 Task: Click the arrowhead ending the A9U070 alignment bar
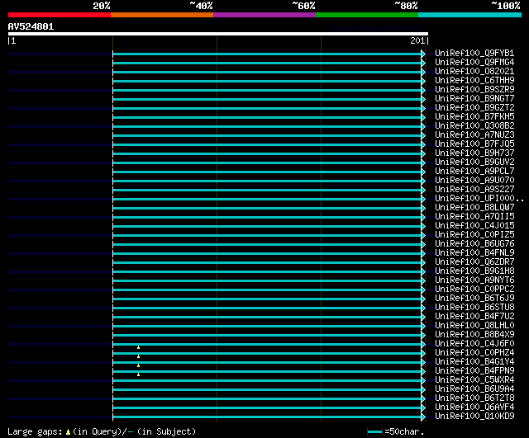click(423, 181)
